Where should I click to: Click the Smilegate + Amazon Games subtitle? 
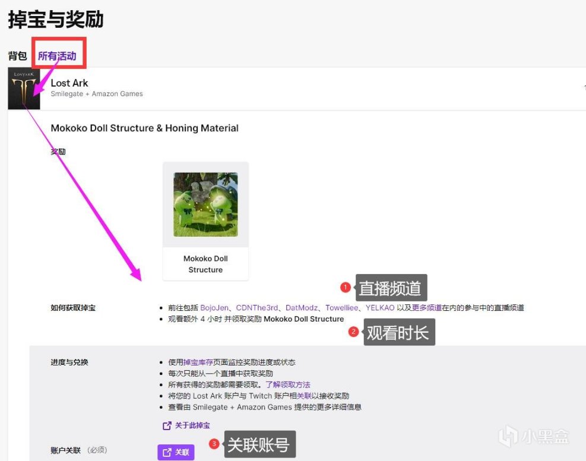coord(97,94)
